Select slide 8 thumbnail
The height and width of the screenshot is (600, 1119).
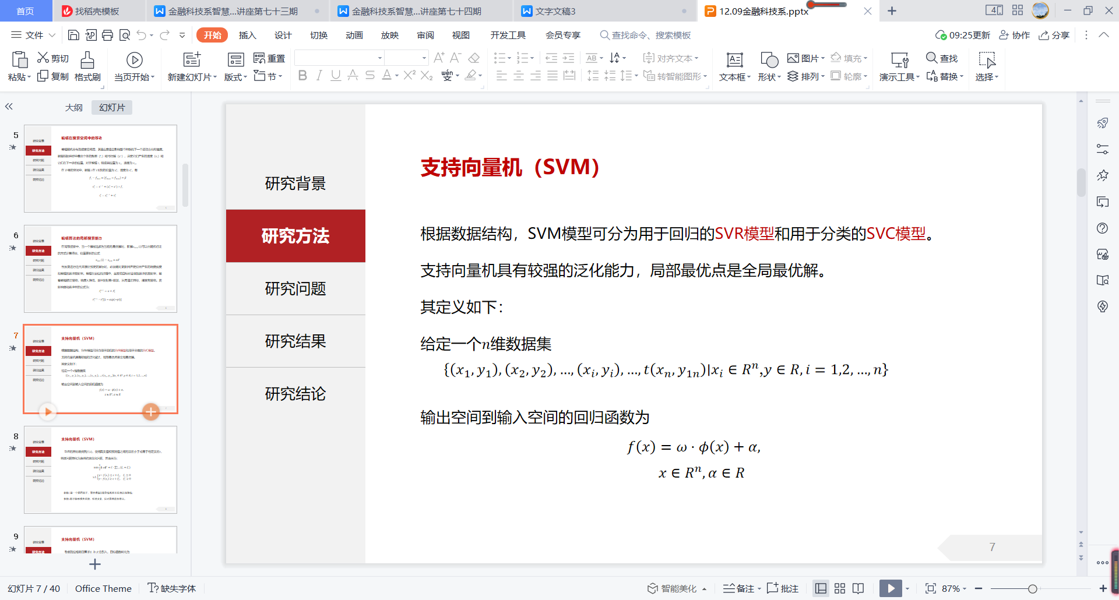pos(100,470)
